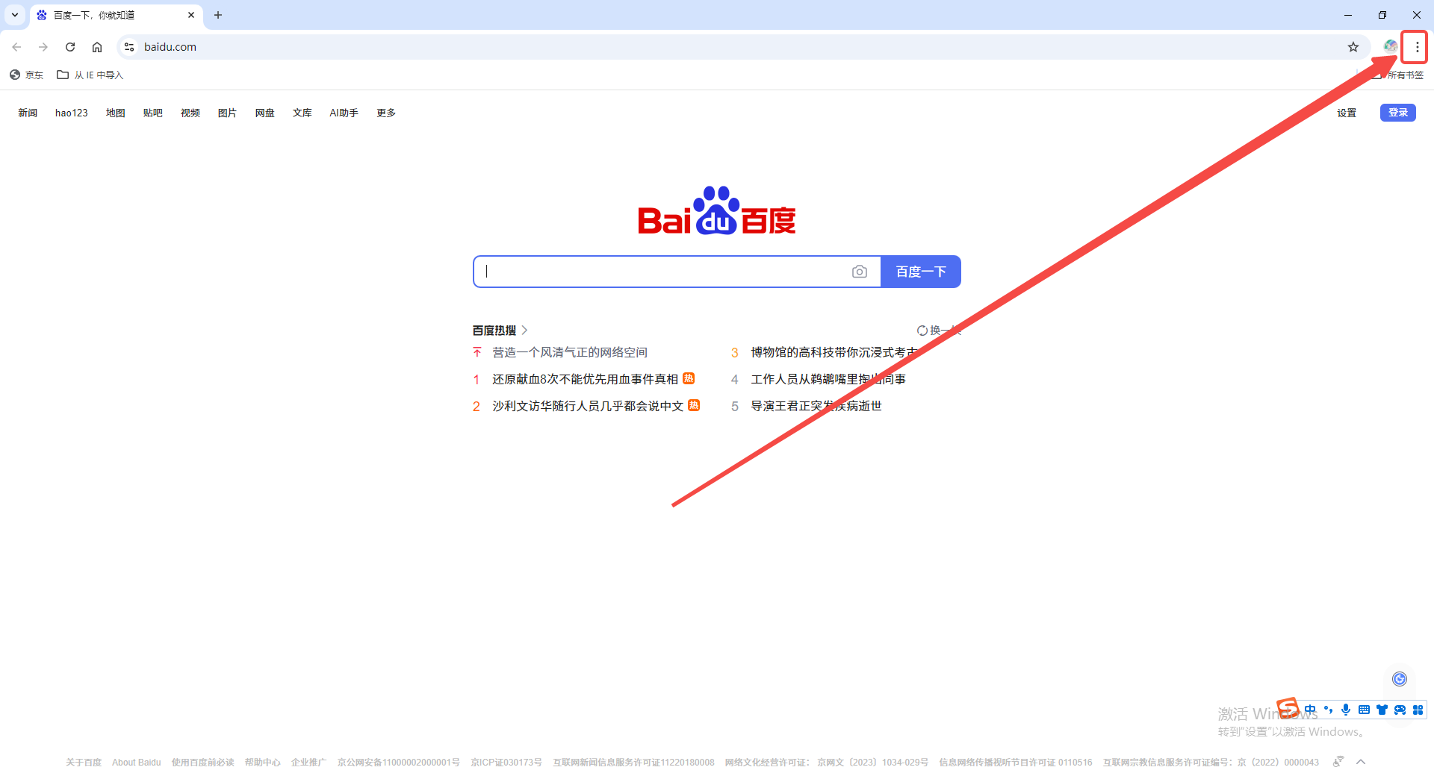Open 网盘 in the top nav

point(265,113)
